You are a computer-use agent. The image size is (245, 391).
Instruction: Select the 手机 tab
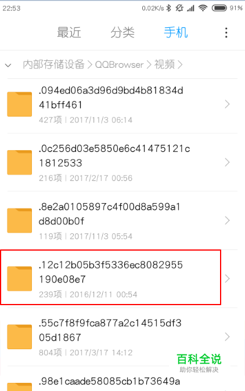coord(176,32)
